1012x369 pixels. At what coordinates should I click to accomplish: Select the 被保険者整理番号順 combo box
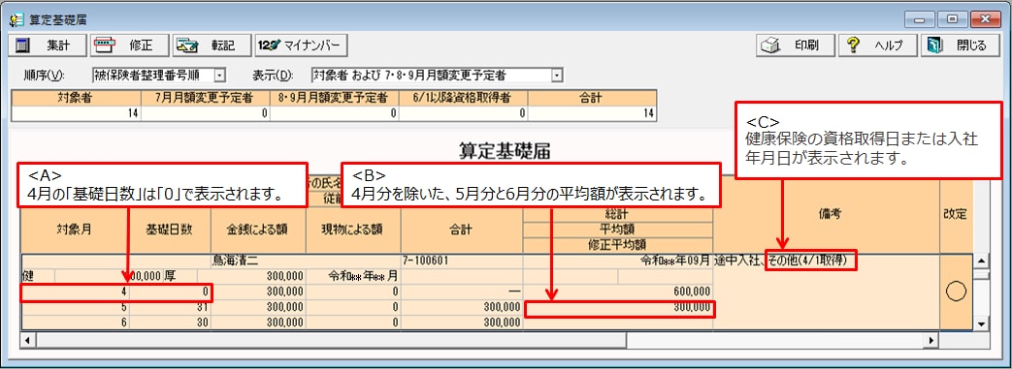coord(158,76)
